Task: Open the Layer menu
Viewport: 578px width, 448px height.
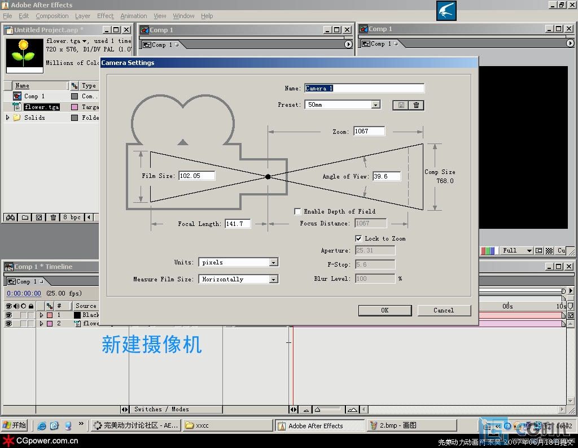Action: (82, 16)
